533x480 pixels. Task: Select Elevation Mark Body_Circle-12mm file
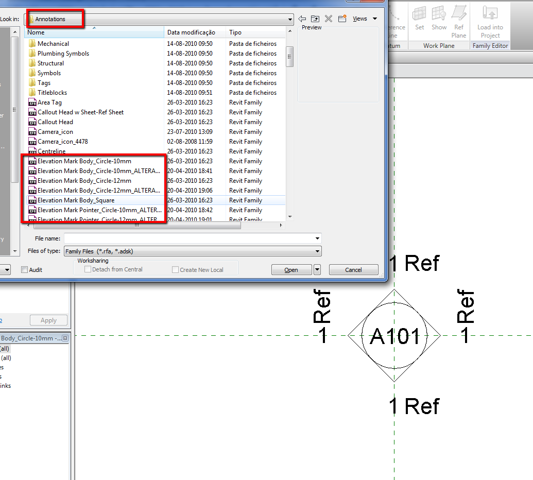[84, 181]
